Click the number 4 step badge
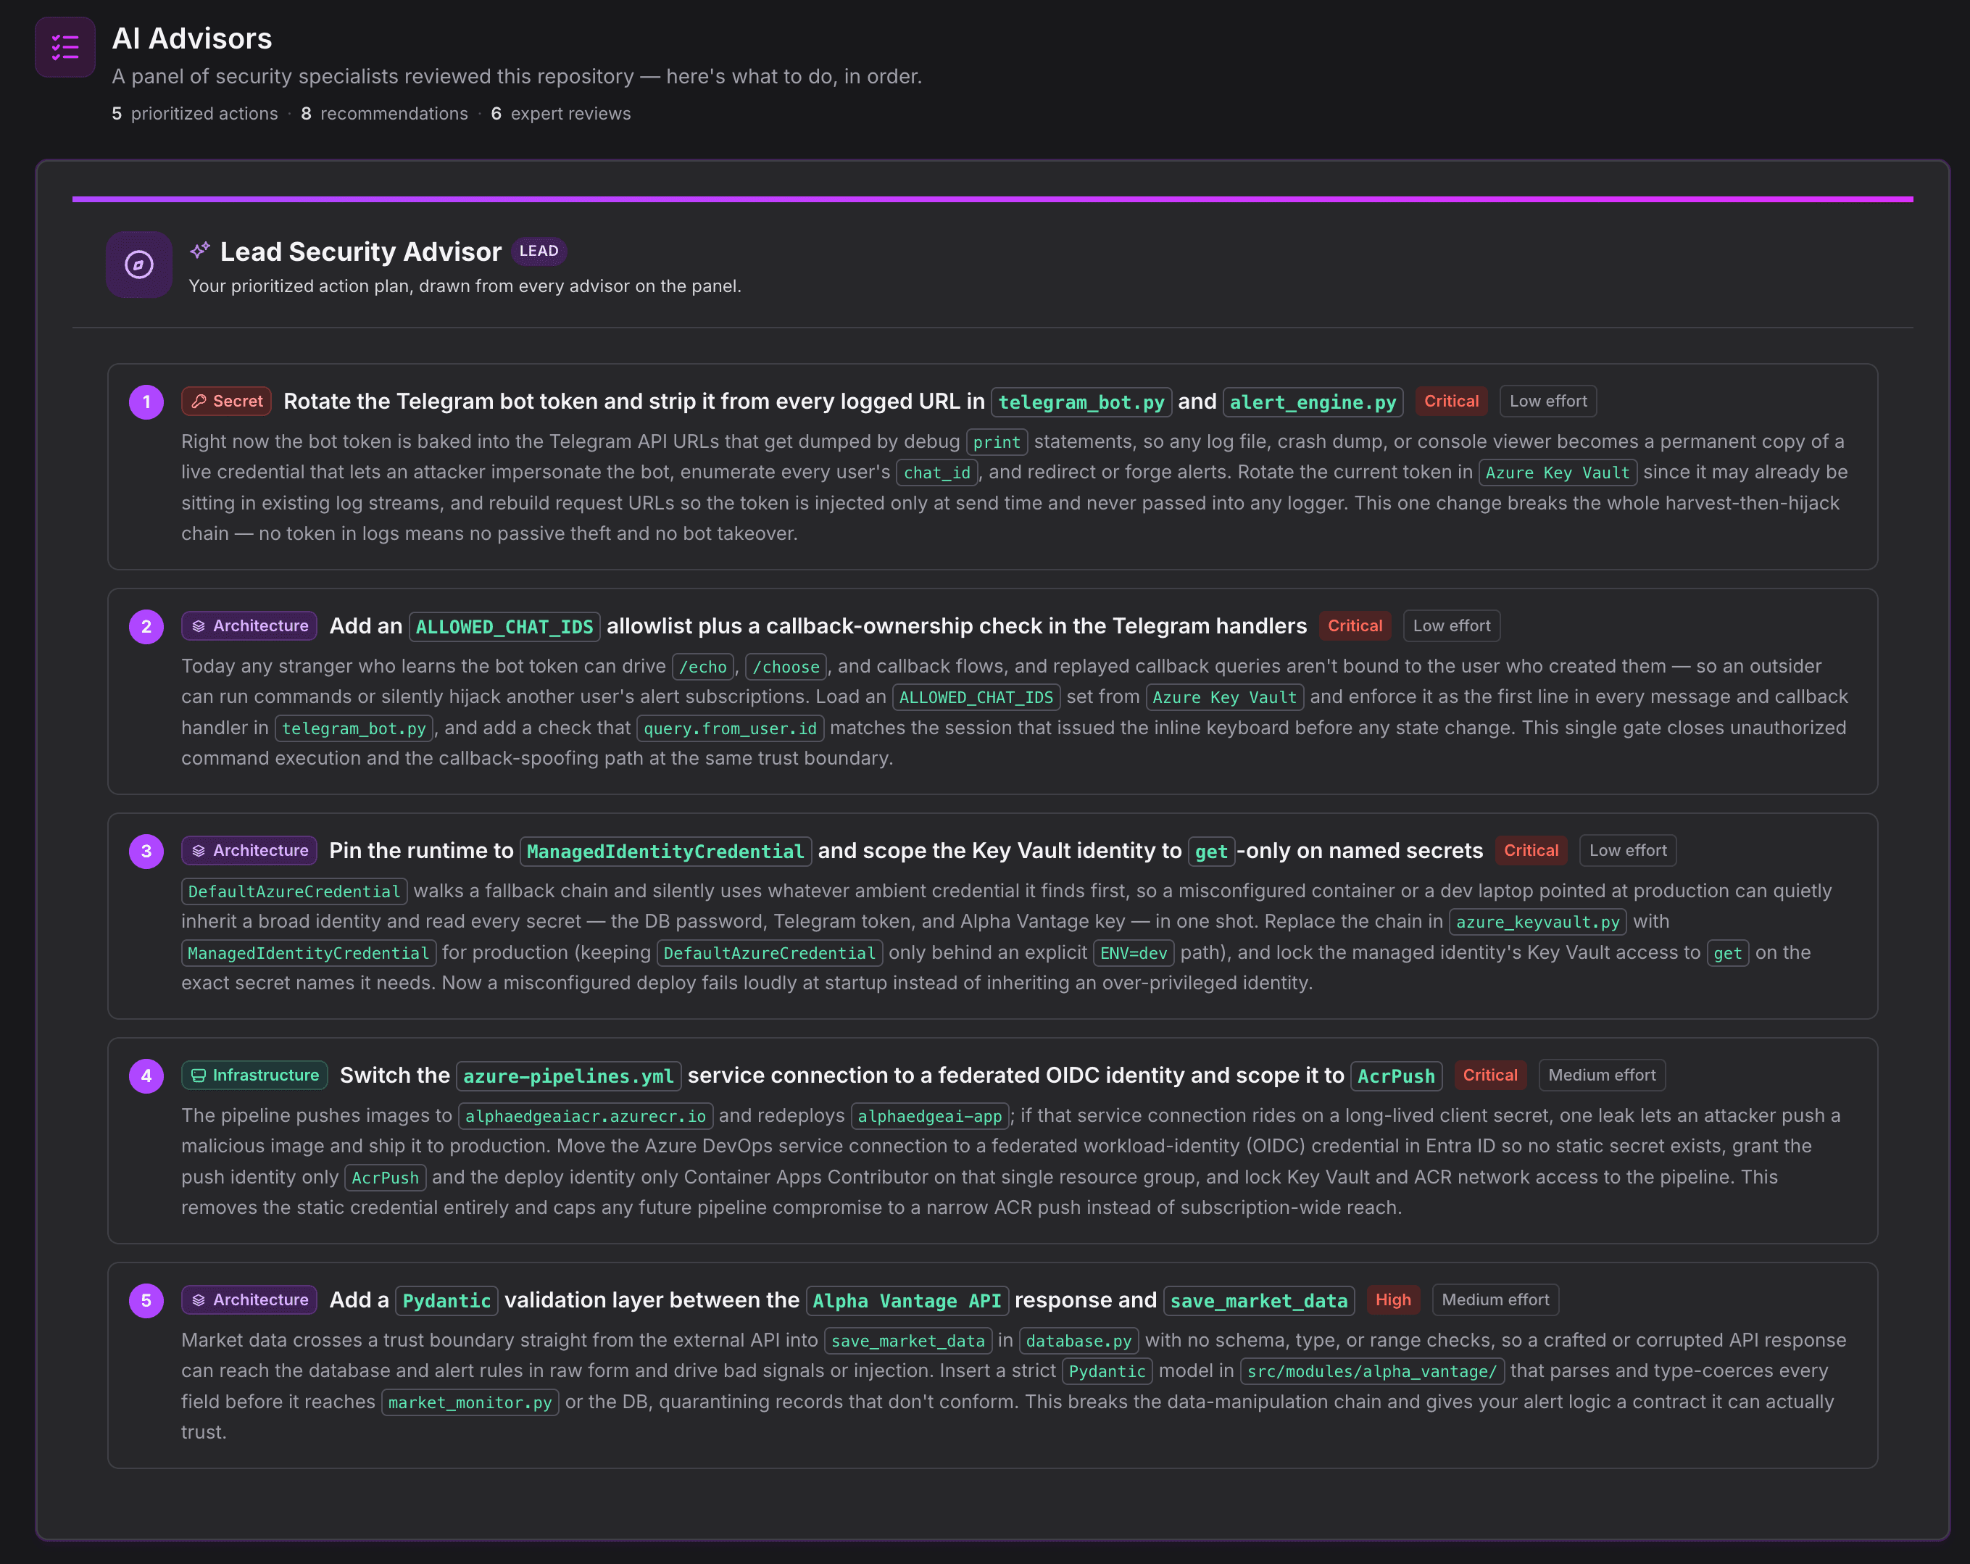Image resolution: width=1970 pixels, height=1564 pixels. (146, 1076)
